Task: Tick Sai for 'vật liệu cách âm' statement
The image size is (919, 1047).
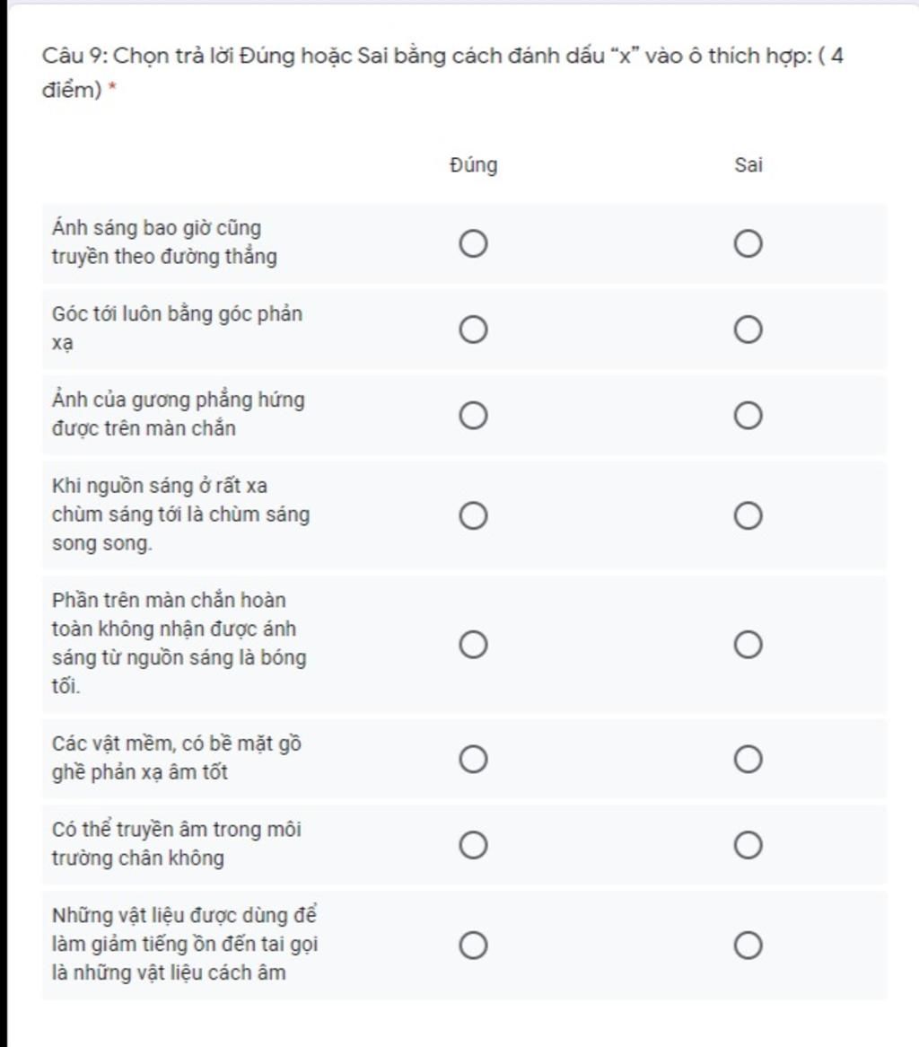Action: point(748,945)
